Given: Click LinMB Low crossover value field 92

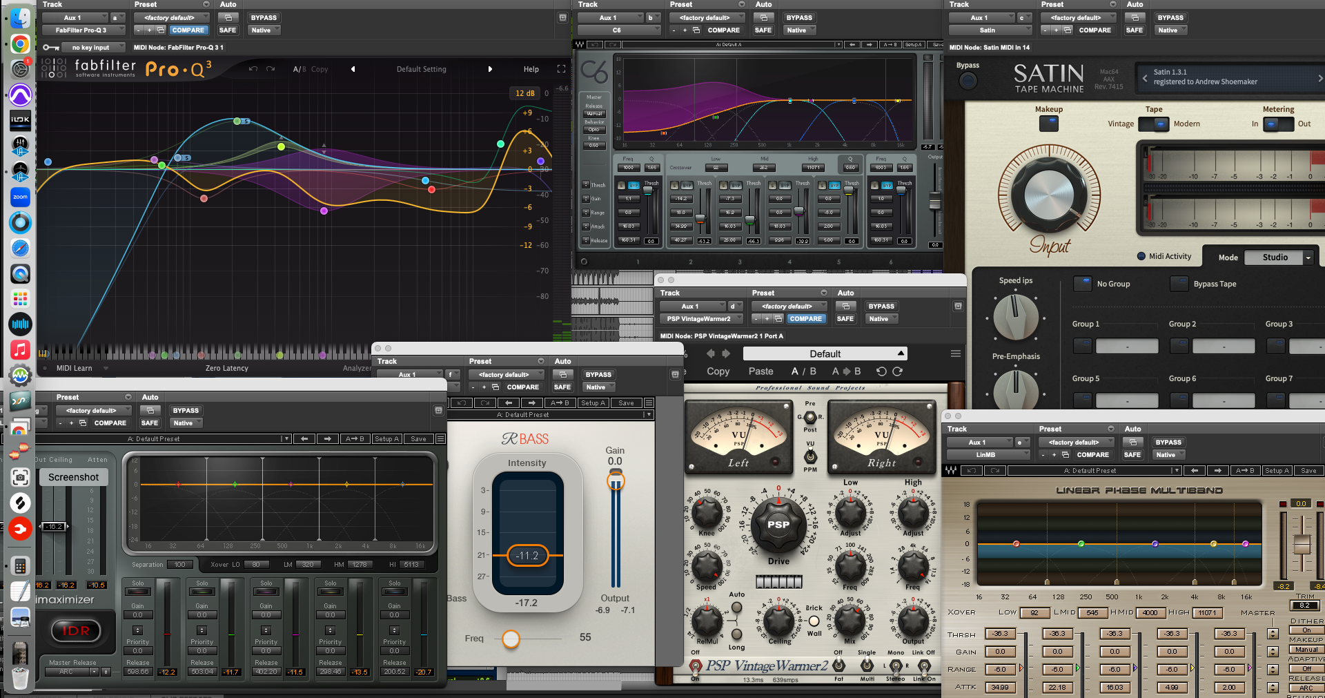Looking at the screenshot, I should pyautogui.click(x=1034, y=613).
